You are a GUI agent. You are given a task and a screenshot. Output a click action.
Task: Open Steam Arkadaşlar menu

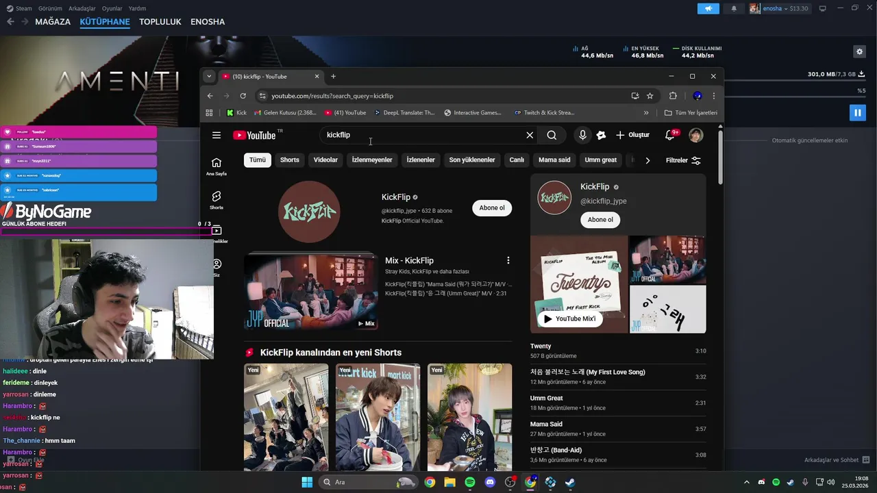(x=82, y=8)
